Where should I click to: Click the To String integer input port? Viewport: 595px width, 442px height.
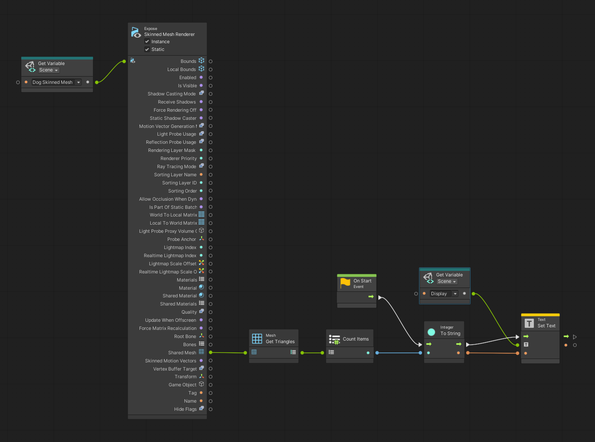click(x=420, y=353)
